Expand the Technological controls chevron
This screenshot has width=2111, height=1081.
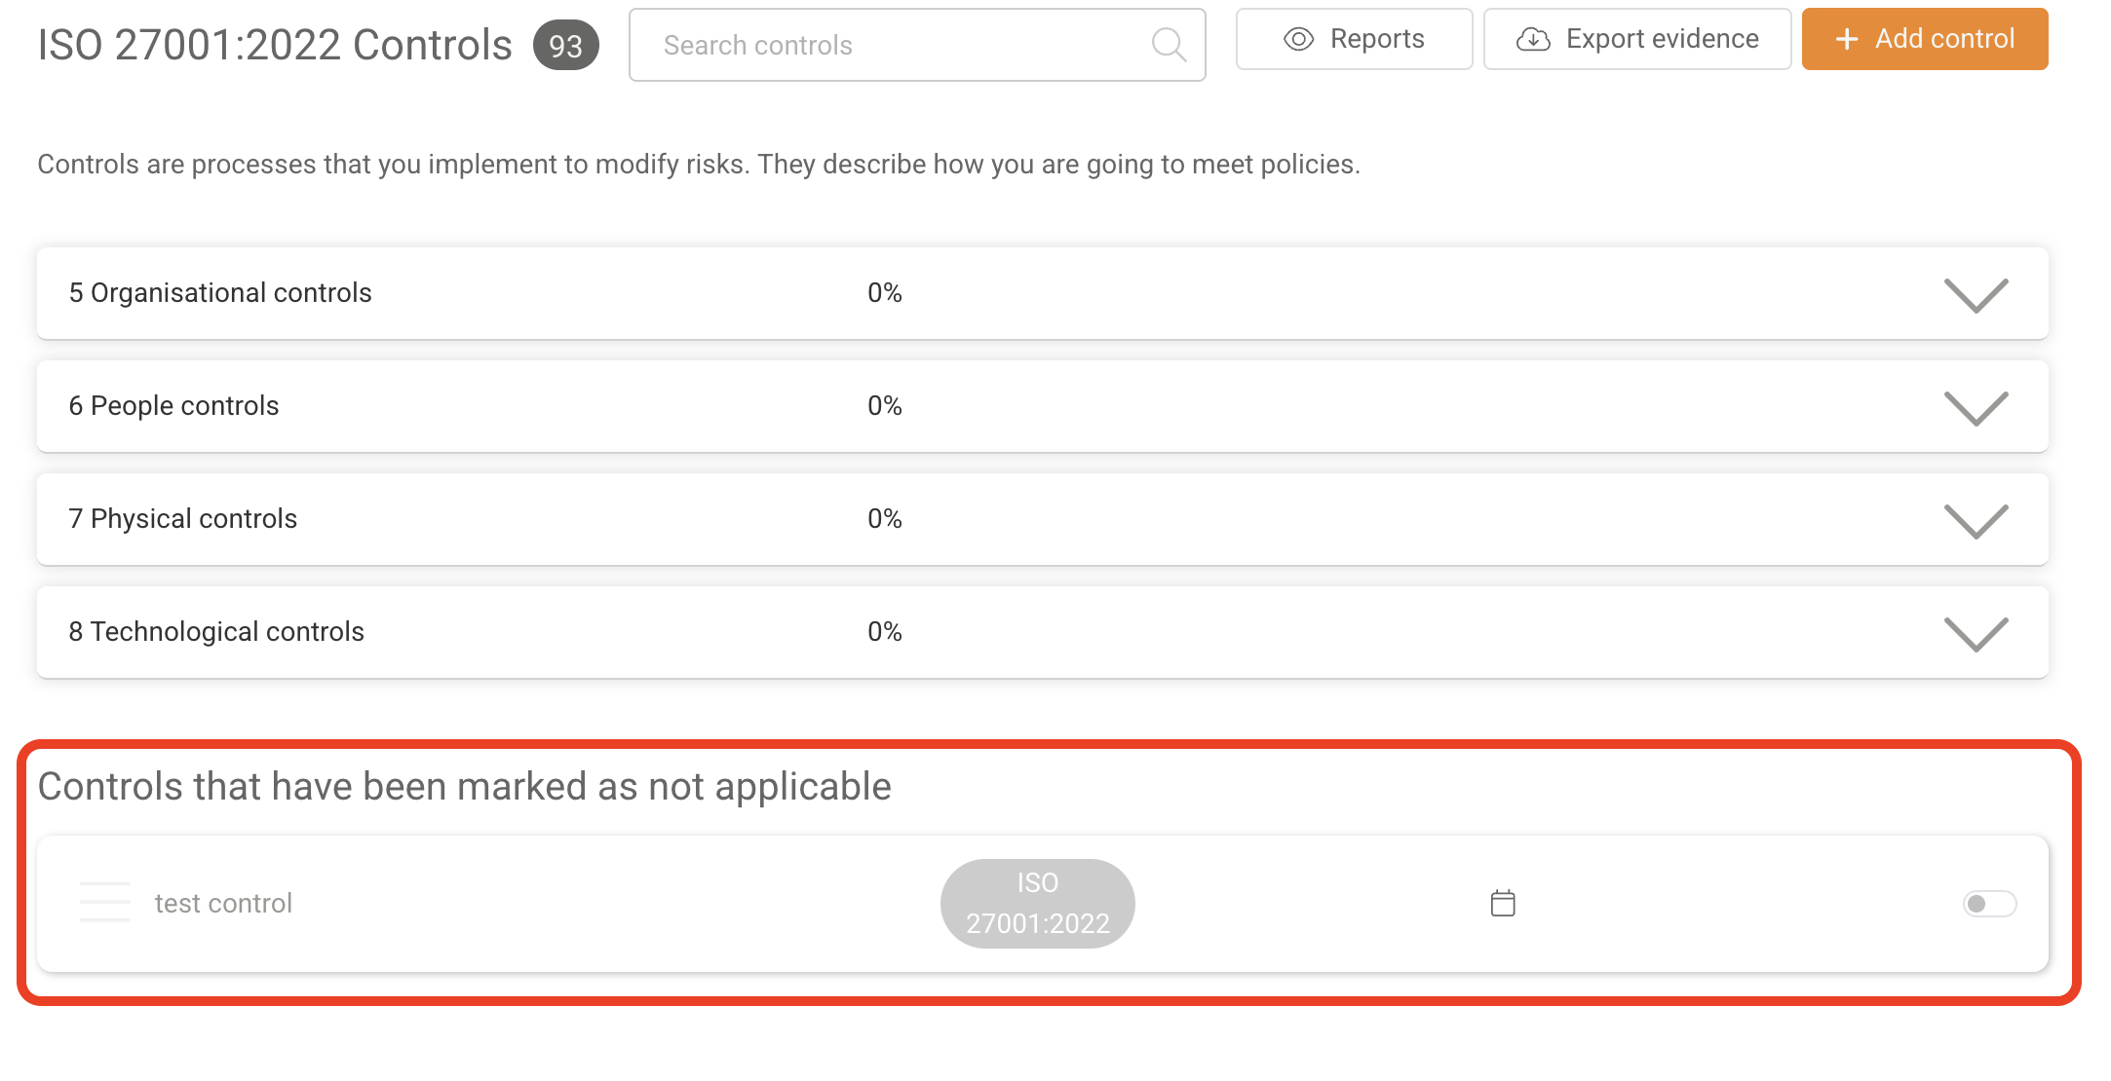[1976, 634]
